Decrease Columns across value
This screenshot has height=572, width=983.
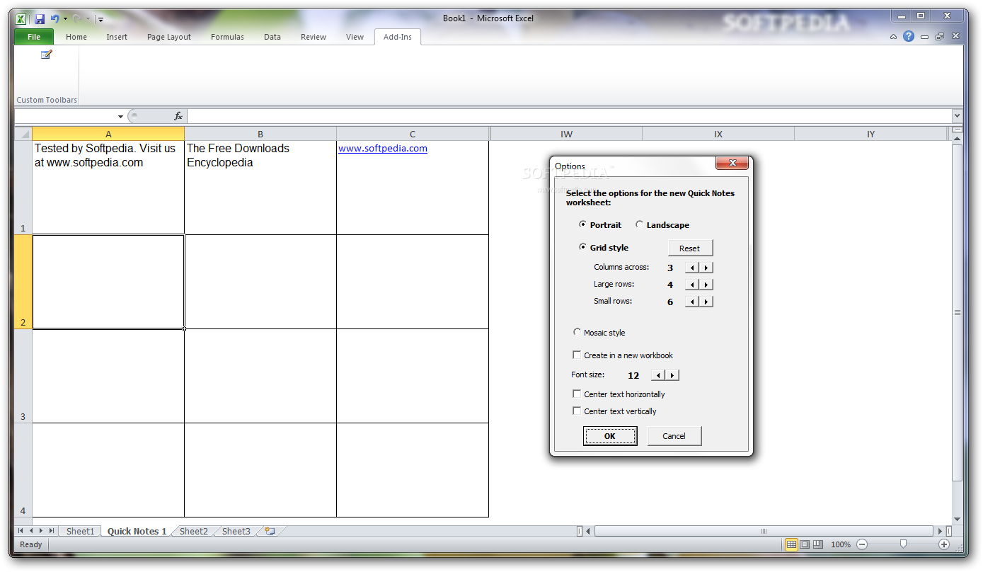click(692, 268)
